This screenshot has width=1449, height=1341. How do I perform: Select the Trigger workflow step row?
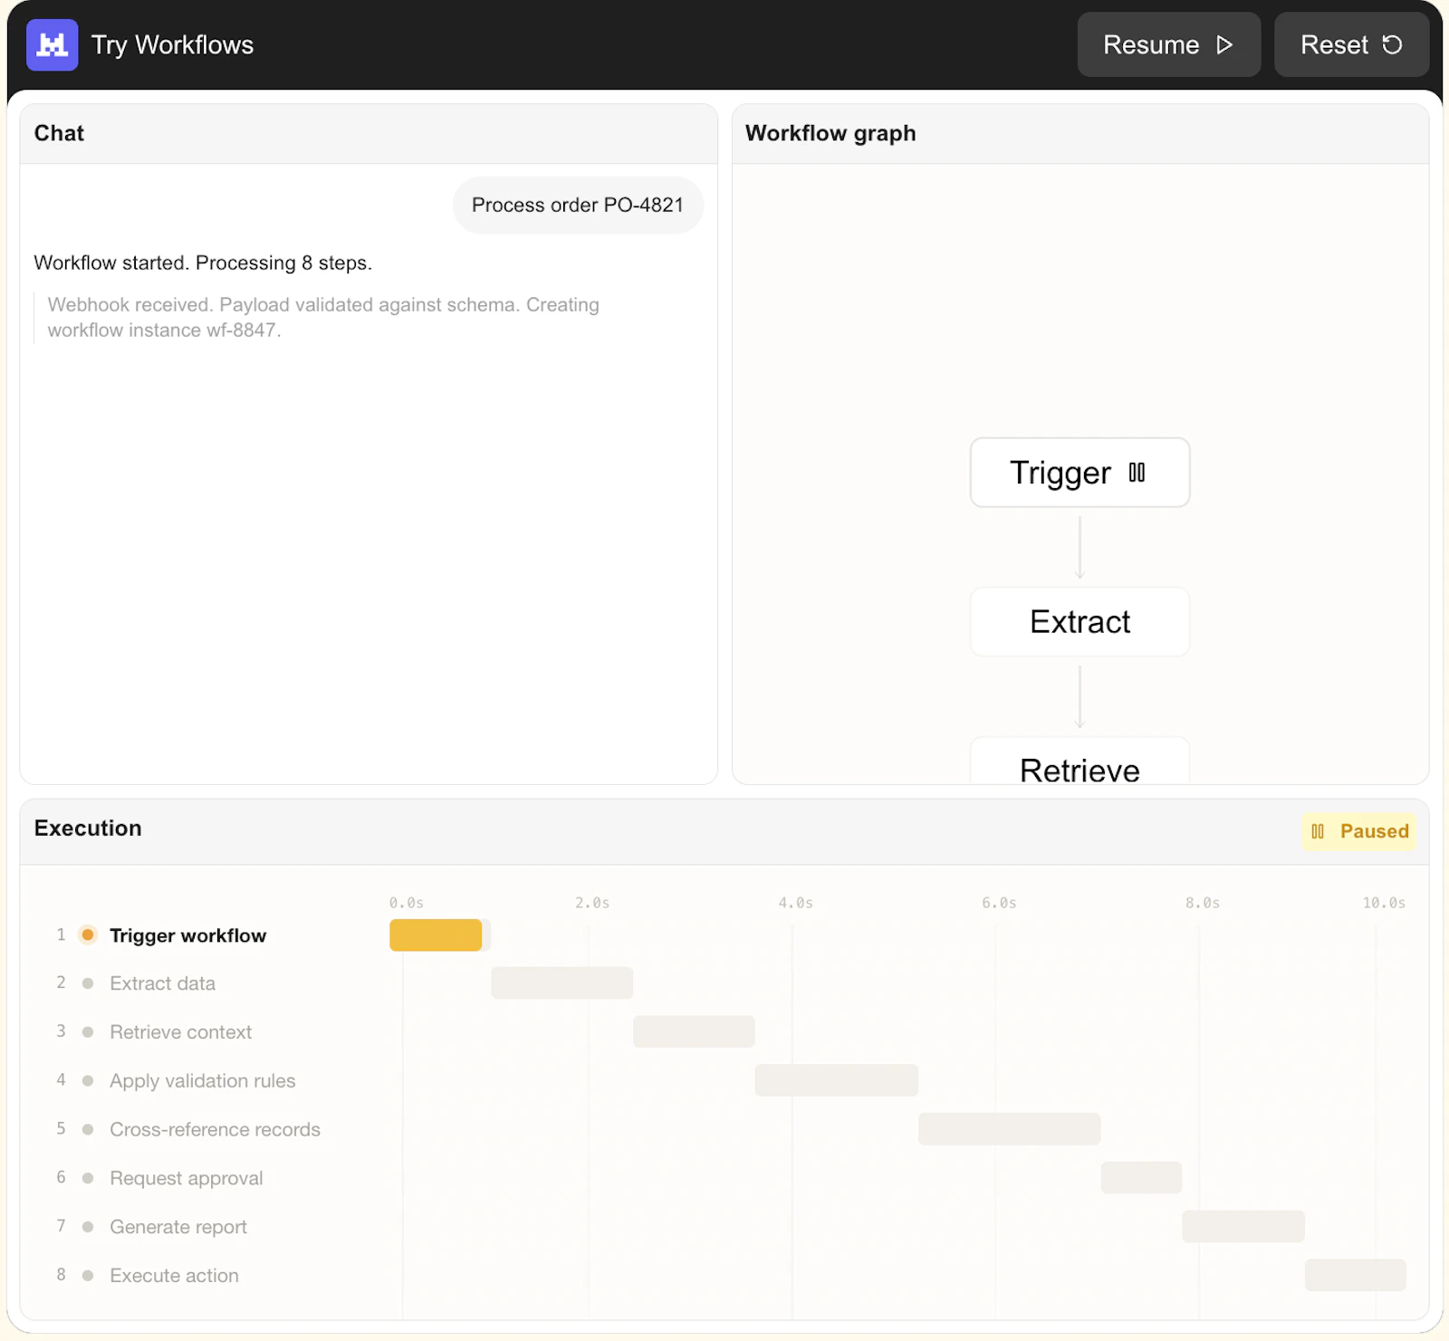724,935
